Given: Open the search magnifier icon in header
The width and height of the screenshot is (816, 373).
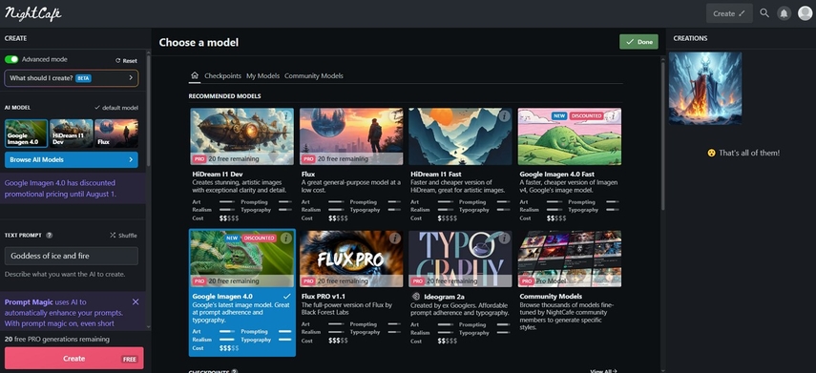Looking at the screenshot, I should coord(764,13).
